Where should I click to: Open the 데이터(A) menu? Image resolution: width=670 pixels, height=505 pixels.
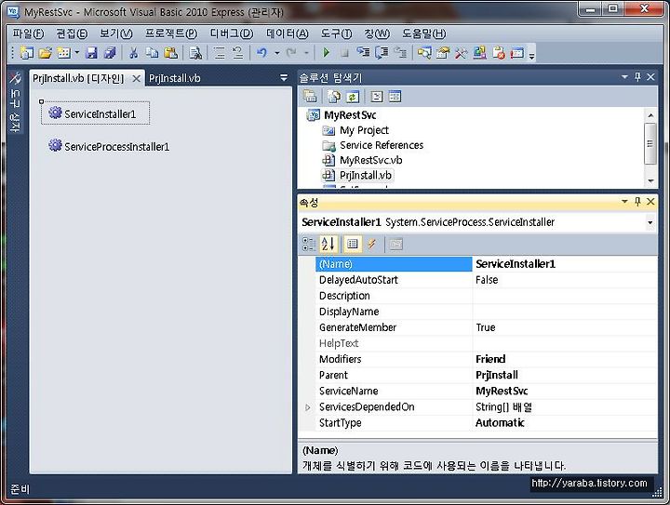pyautogui.click(x=288, y=33)
